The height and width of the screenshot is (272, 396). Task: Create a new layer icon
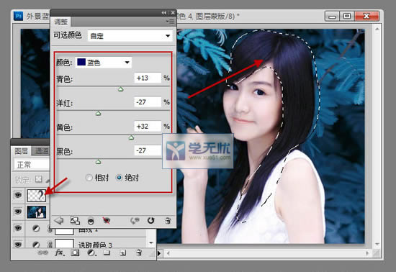point(122,253)
